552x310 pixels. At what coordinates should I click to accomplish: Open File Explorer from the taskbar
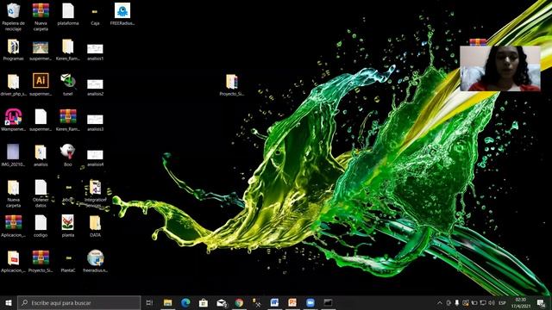pos(168,302)
